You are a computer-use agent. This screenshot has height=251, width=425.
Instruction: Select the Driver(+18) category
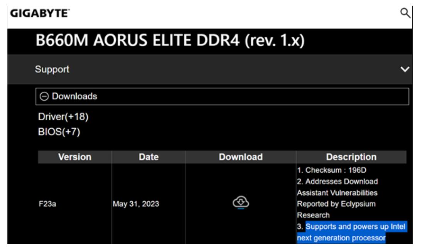coord(63,116)
